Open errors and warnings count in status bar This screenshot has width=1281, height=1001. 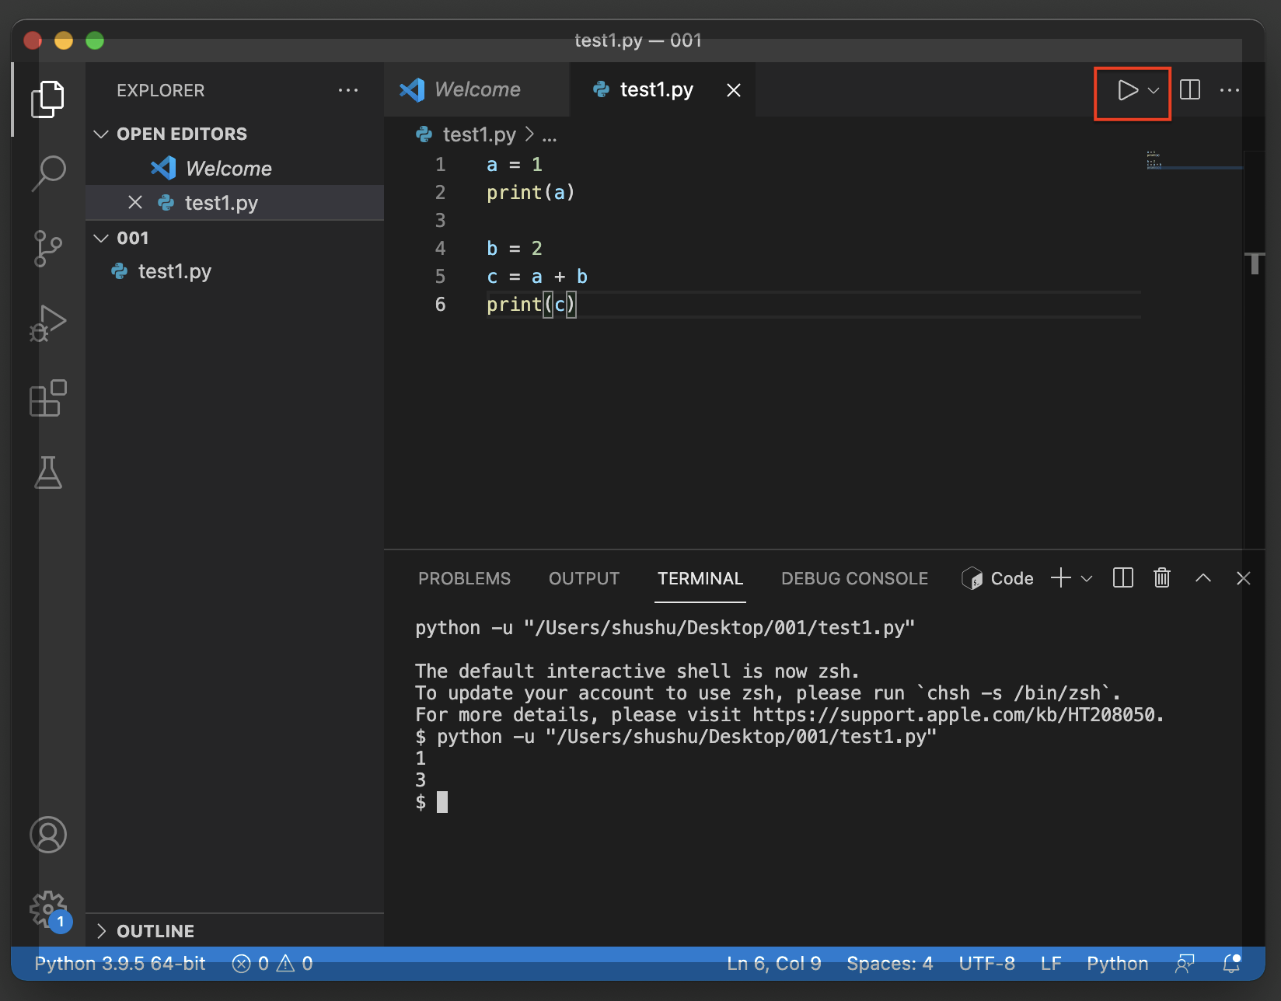tap(272, 964)
